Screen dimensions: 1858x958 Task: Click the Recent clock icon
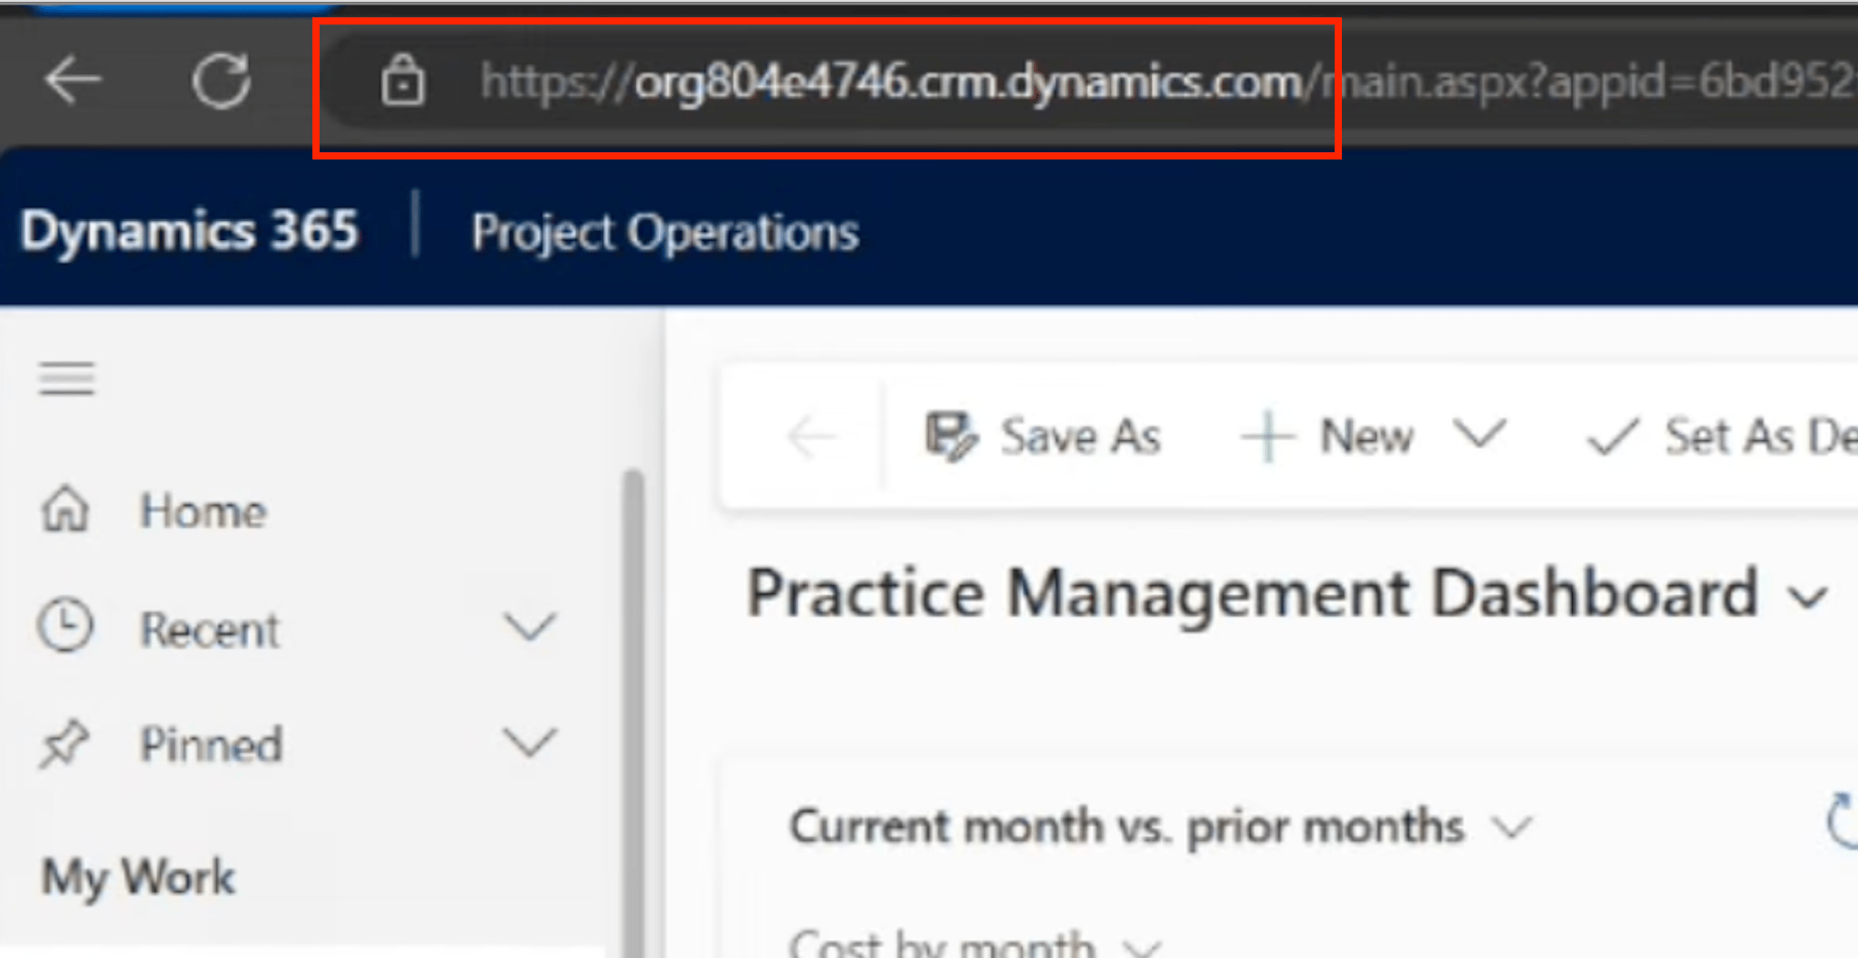(x=64, y=625)
